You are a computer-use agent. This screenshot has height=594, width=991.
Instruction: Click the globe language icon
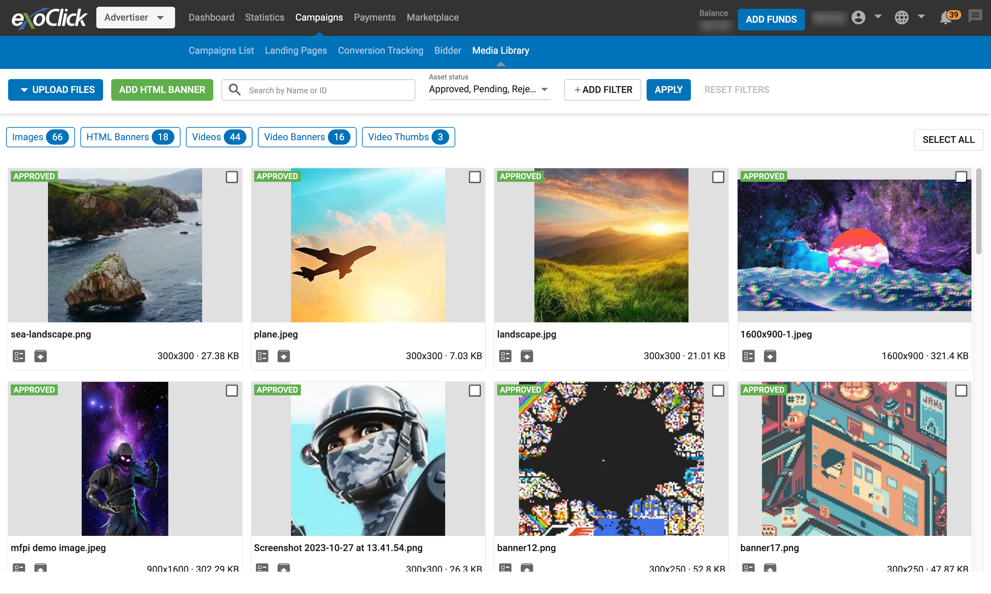click(x=901, y=18)
